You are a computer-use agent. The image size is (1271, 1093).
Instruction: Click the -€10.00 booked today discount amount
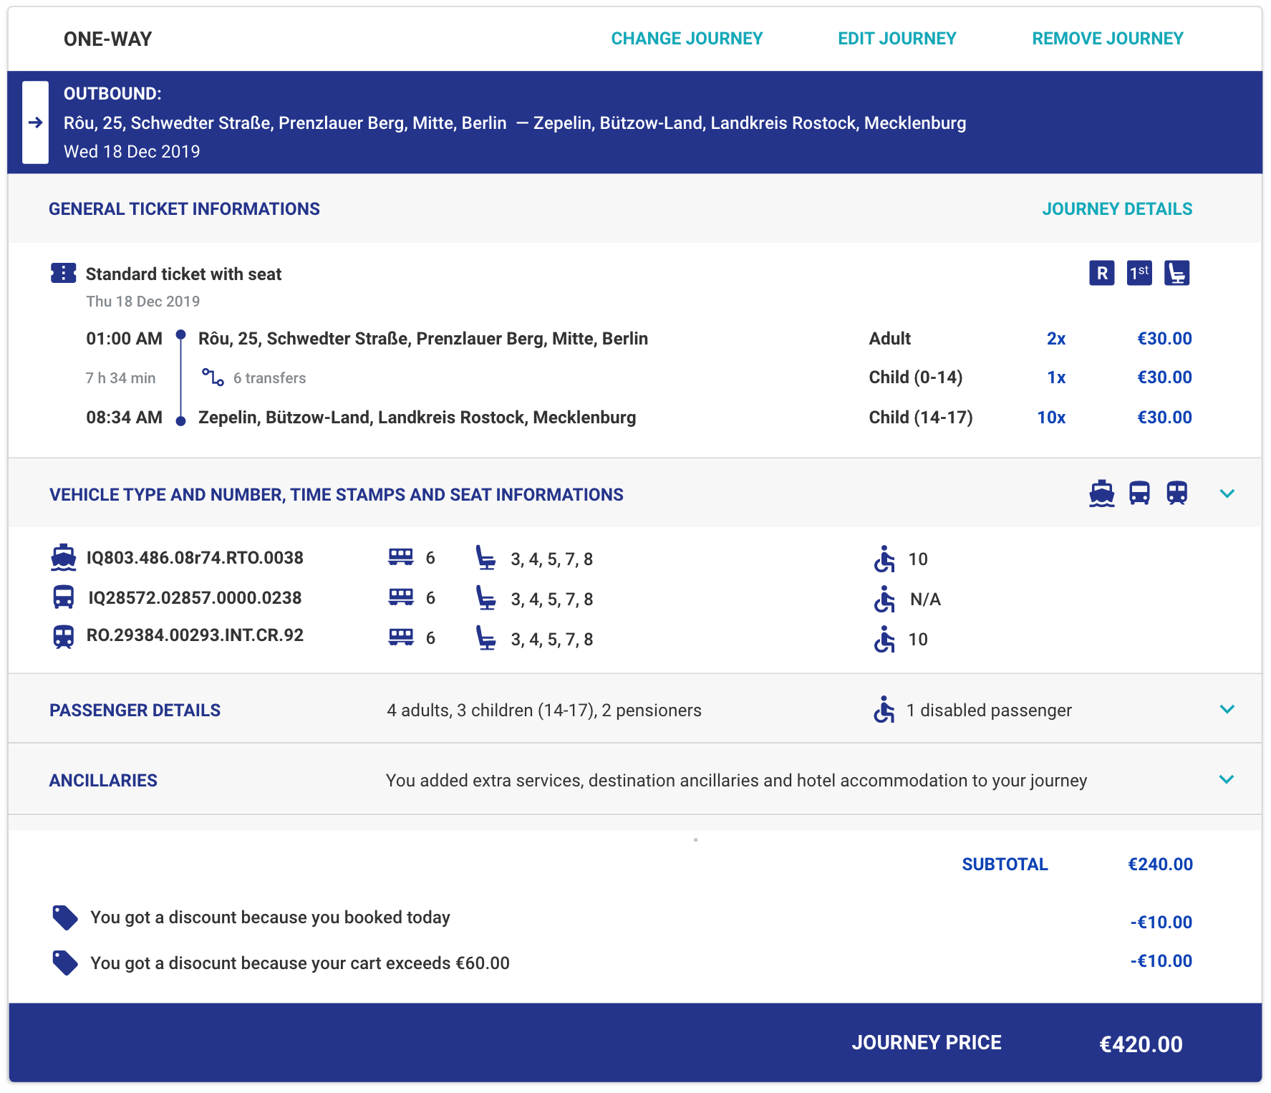(1161, 923)
